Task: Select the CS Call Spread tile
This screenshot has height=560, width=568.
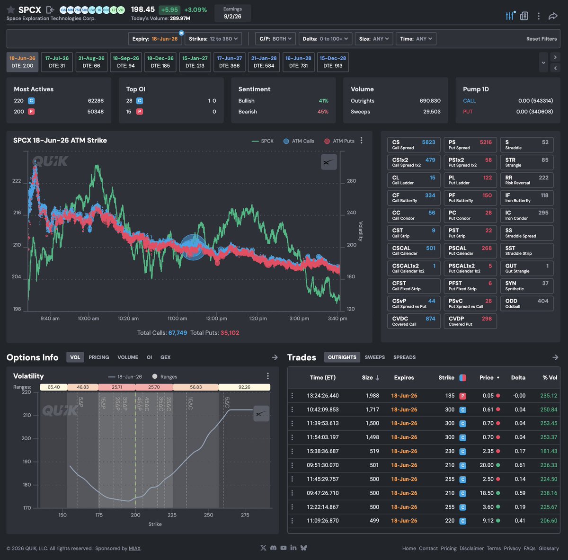Action: tap(414, 145)
